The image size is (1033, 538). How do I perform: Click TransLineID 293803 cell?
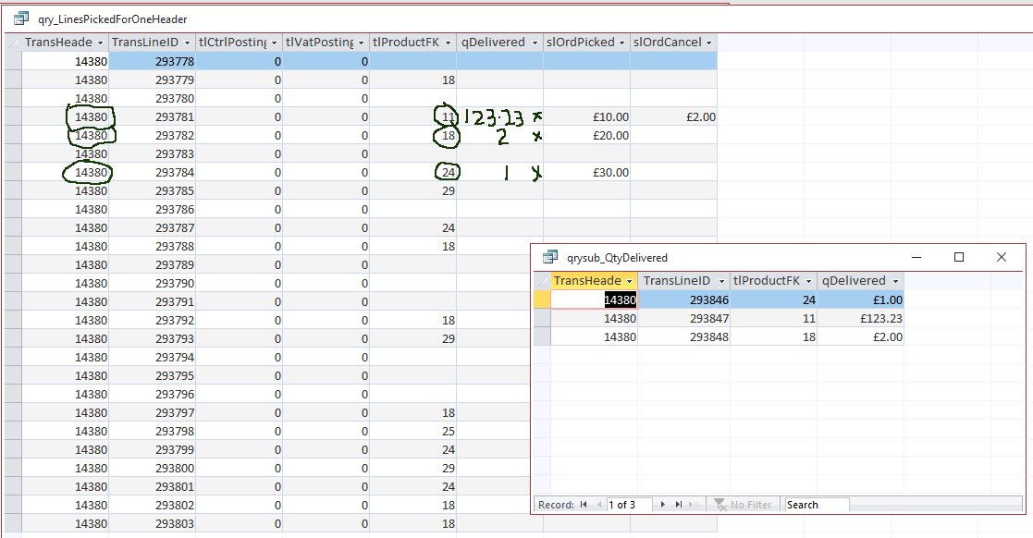[153, 523]
